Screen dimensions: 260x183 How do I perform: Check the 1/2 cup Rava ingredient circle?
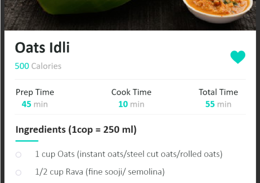coord(18,173)
